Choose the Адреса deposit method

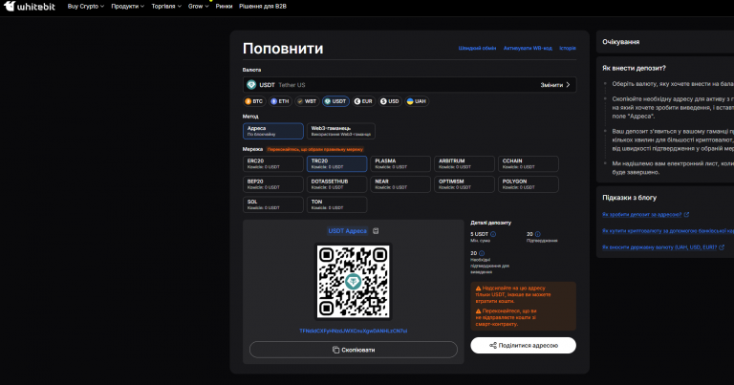pos(273,131)
